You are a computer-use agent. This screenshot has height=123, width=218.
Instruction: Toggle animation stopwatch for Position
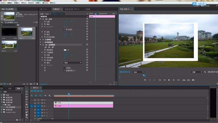point(45,22)
